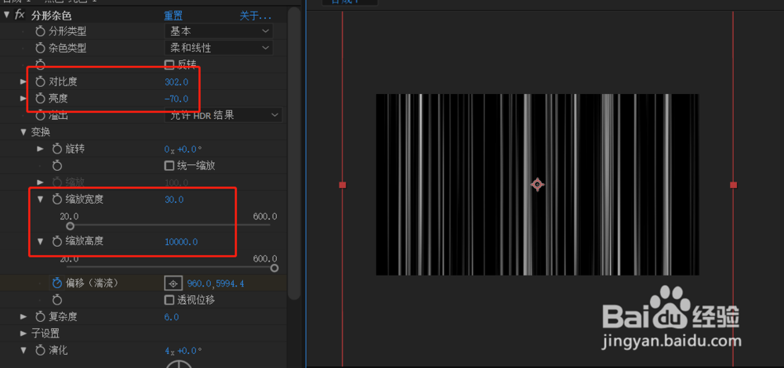Open the 杂色类型 dropdown showing 柔和线性
Screen dimensions: 784x368
point(219,49)
